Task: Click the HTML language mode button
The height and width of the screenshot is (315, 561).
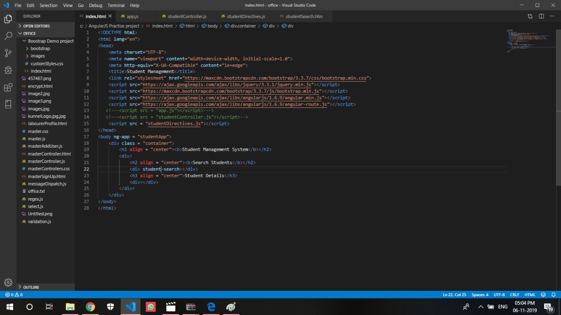Action: pyautogui.click(x=530, y=295)
